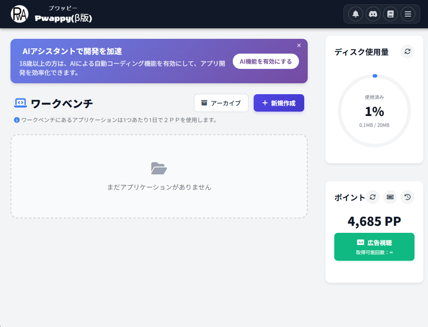
Task: Open the hamburger menu
Action: click(408, 14)
